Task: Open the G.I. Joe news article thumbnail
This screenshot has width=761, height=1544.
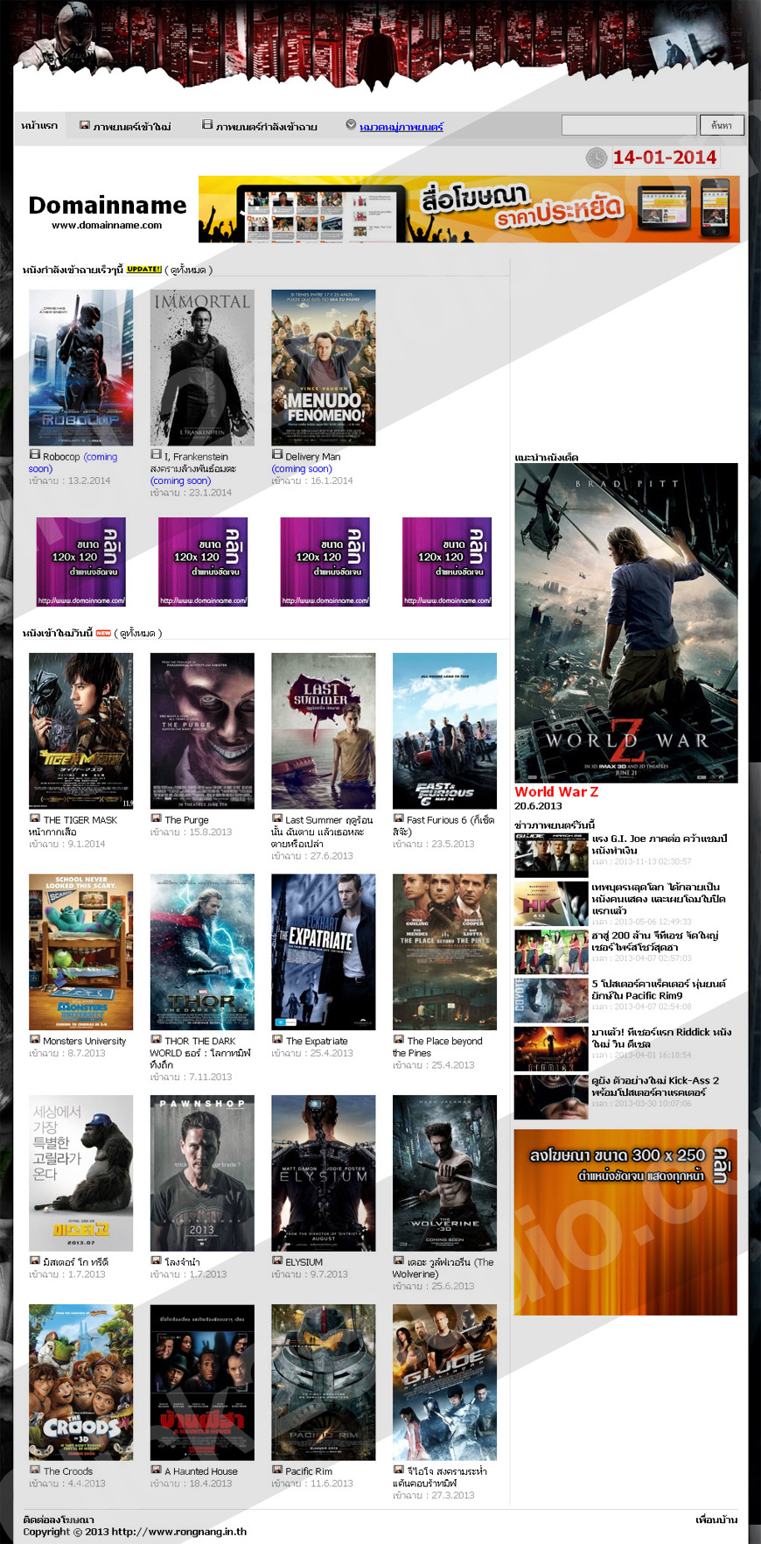Action: [551, 855]
